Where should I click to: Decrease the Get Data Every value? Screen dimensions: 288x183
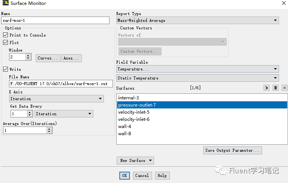(30, 115)
